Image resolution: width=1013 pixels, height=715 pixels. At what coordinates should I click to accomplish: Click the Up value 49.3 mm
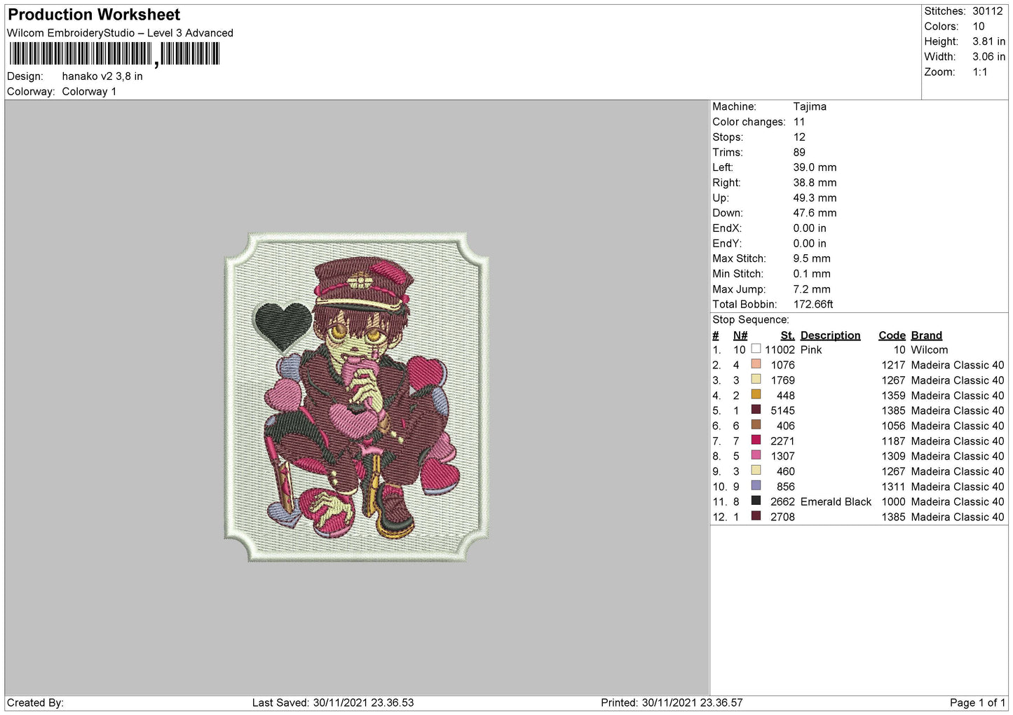coord(815,198)
